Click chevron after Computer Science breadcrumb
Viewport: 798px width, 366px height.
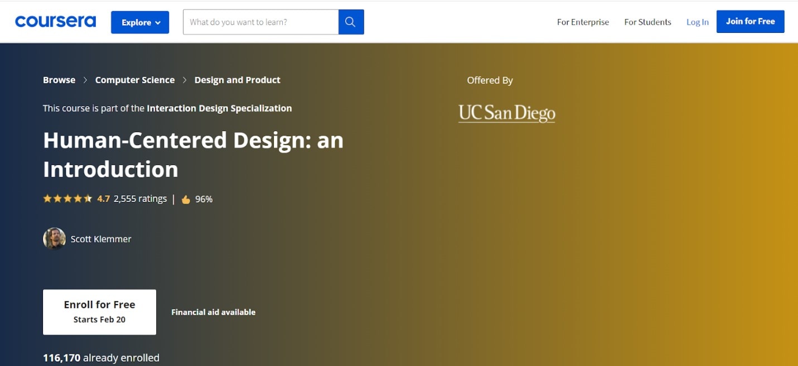pos(185,80)
